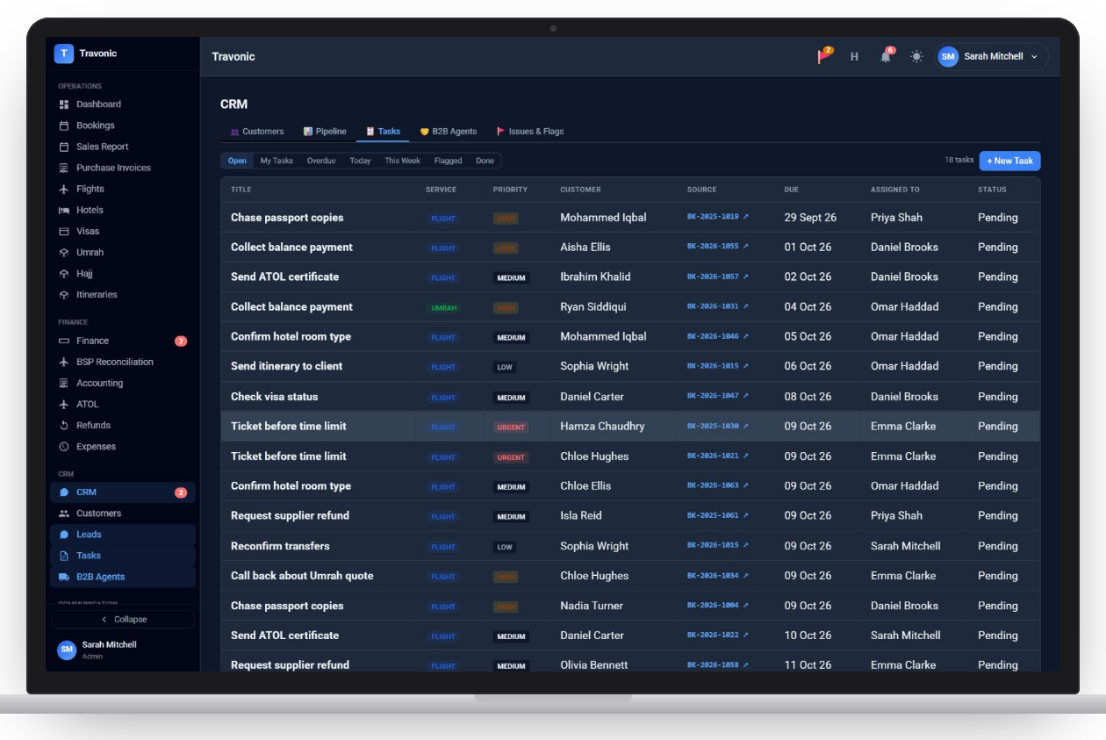1106x740 pixels.
Task: Open source link BK-2026-1063
Action: pos(717,485)
